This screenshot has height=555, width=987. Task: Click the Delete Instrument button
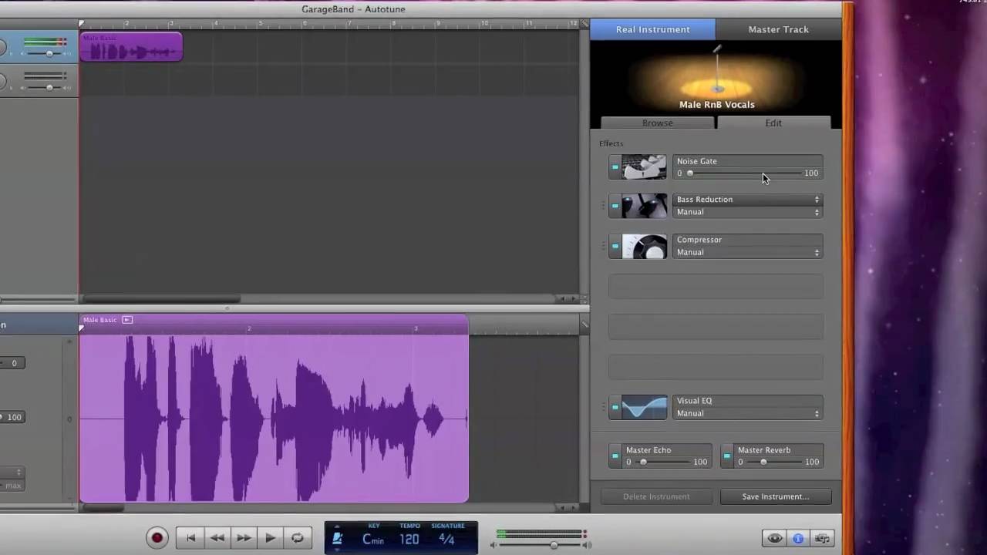point(656,496)
